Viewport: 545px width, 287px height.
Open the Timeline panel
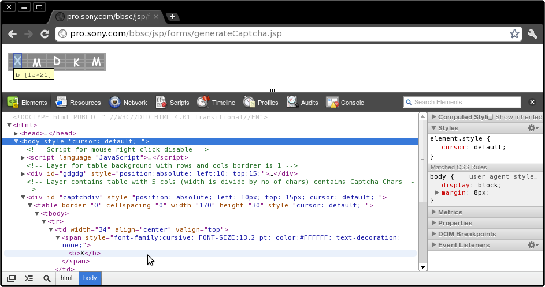point(216,103)
